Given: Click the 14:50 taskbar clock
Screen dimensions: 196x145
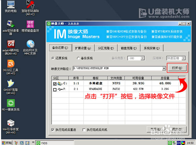Looking at the screenshot, I should pyautogui.click(x=190, y=143).
